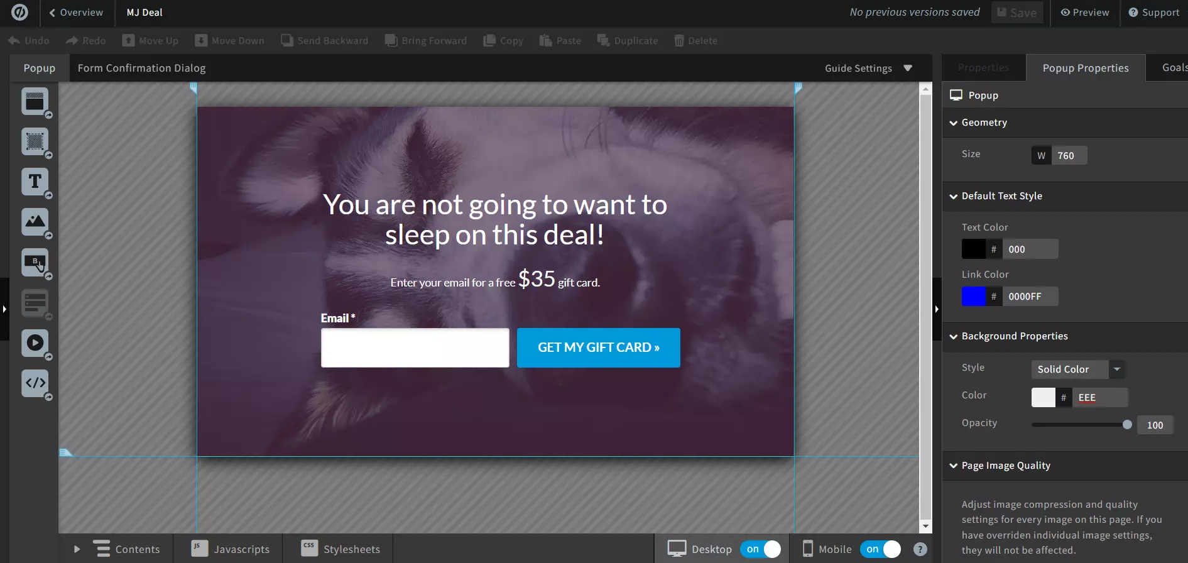This screenshot has height=563, width=1188.
Task: Click the Width size input field
Action: [x=1069, y=155]
